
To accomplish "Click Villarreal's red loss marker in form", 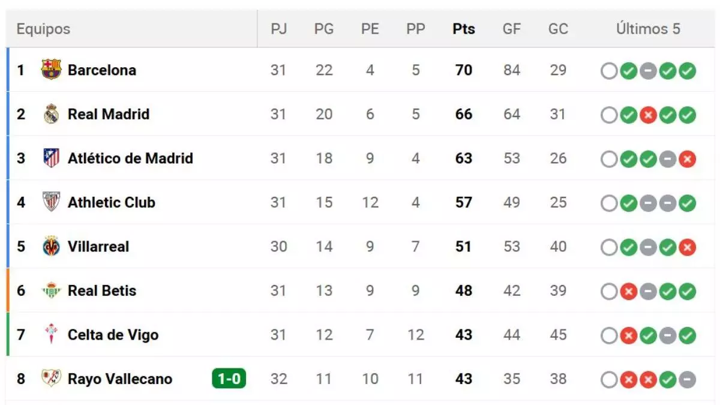I will click(687, 247).
